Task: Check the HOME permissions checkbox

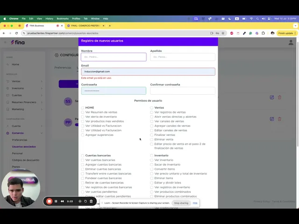Action: click(x=83, y=108)
